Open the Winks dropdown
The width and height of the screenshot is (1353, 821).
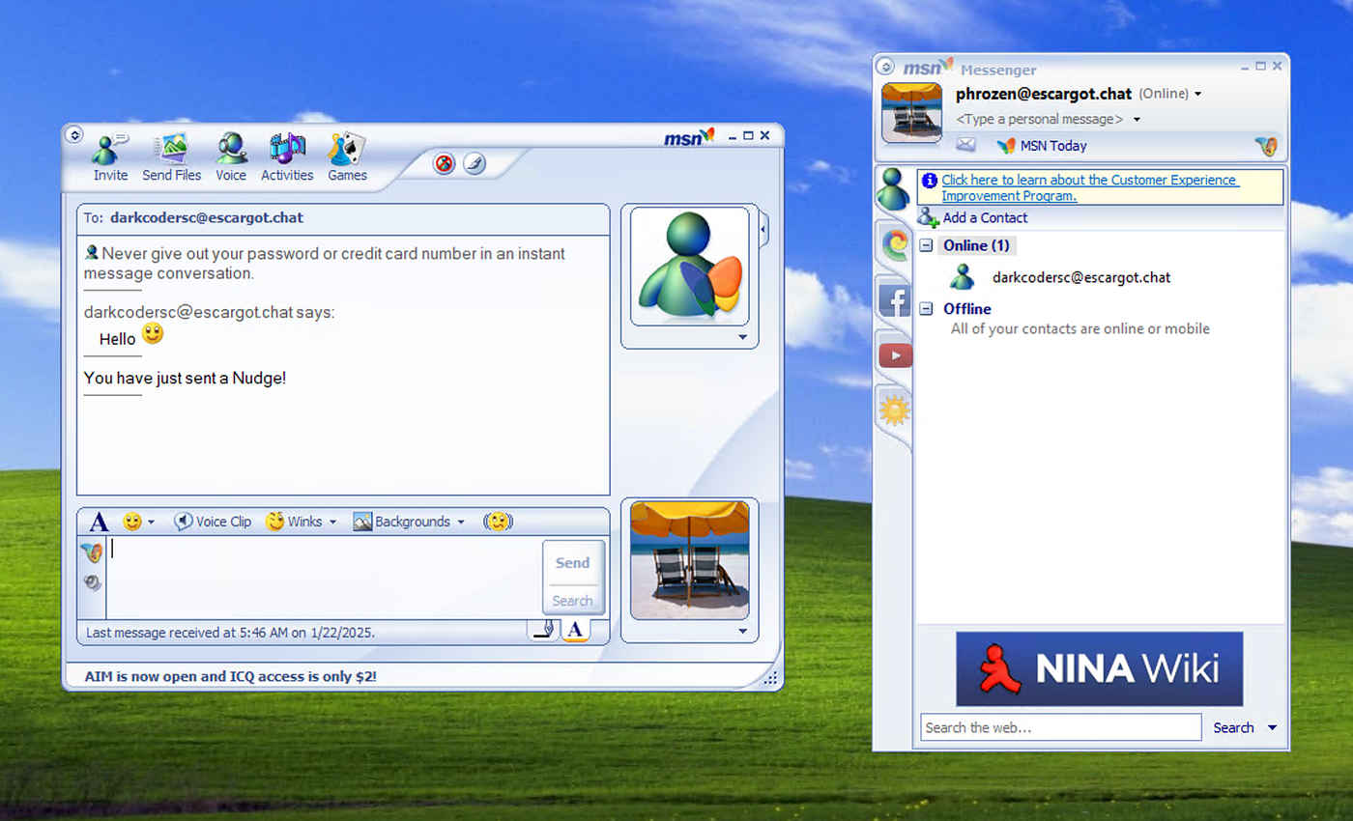point(302,522)
